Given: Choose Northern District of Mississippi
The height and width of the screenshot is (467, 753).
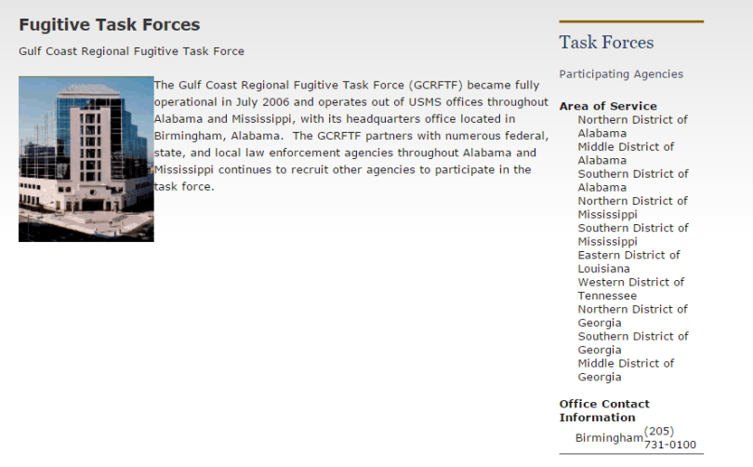Looking at the screenshot, I should [x=632, y=207].
